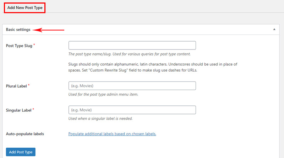This screenshot has width=284, height=158.
Task: Collapse the Basic settings panel triangle
Action: point(274,29)
